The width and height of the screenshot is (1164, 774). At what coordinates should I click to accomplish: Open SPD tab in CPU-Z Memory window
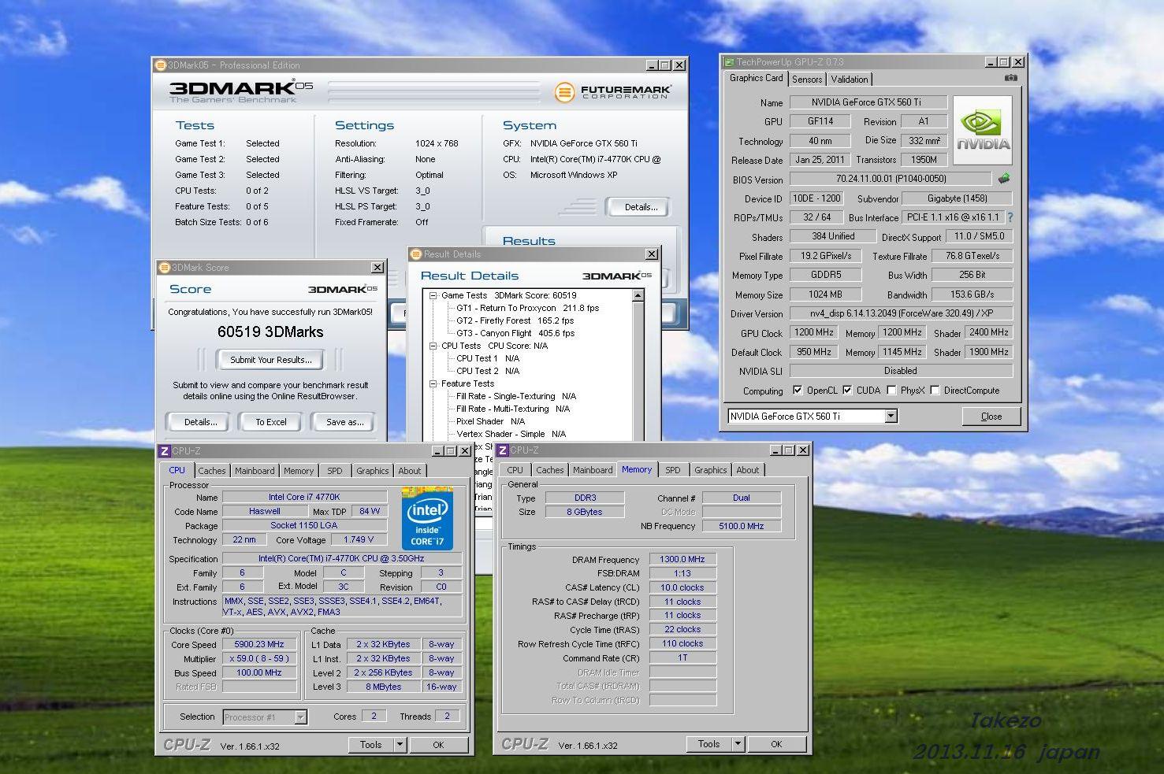click(x=672, y=470)
